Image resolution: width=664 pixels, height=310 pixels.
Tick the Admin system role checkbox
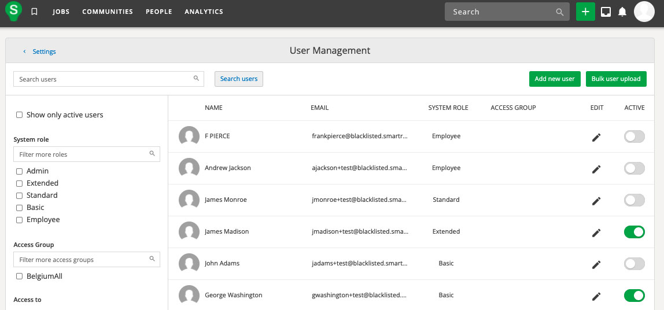click(x=20, y=172)
